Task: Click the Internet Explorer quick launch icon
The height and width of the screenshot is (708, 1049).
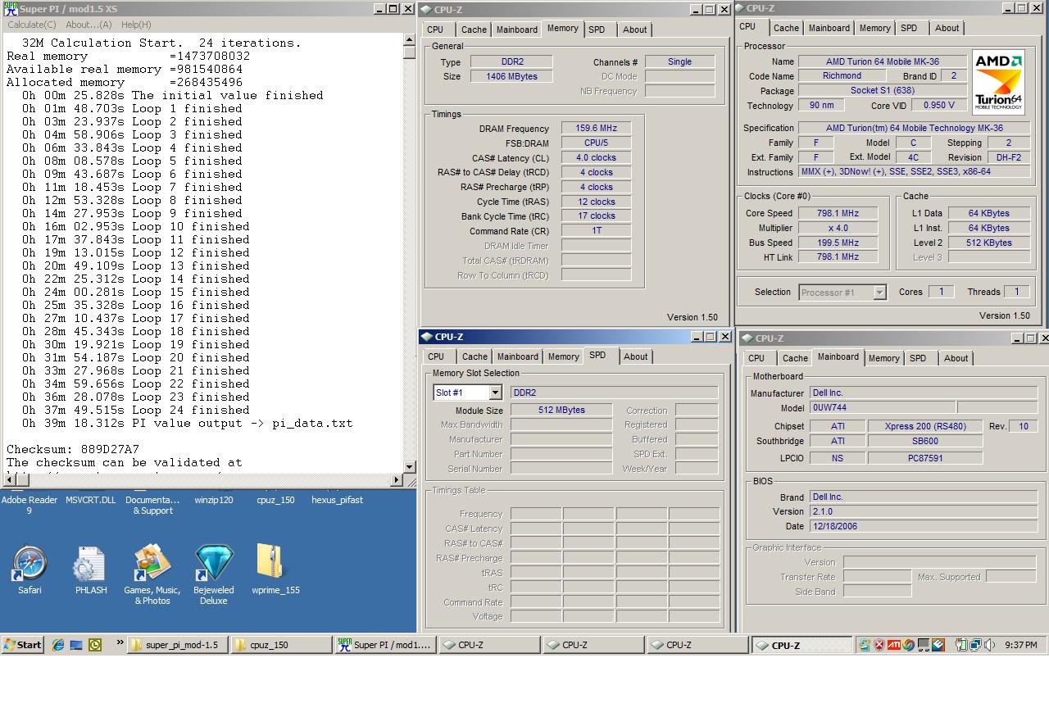Action: [x=58, y=645]
